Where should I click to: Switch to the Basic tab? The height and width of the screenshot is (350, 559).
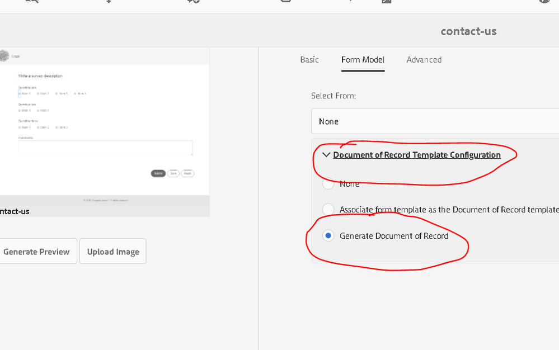(309, 60)
